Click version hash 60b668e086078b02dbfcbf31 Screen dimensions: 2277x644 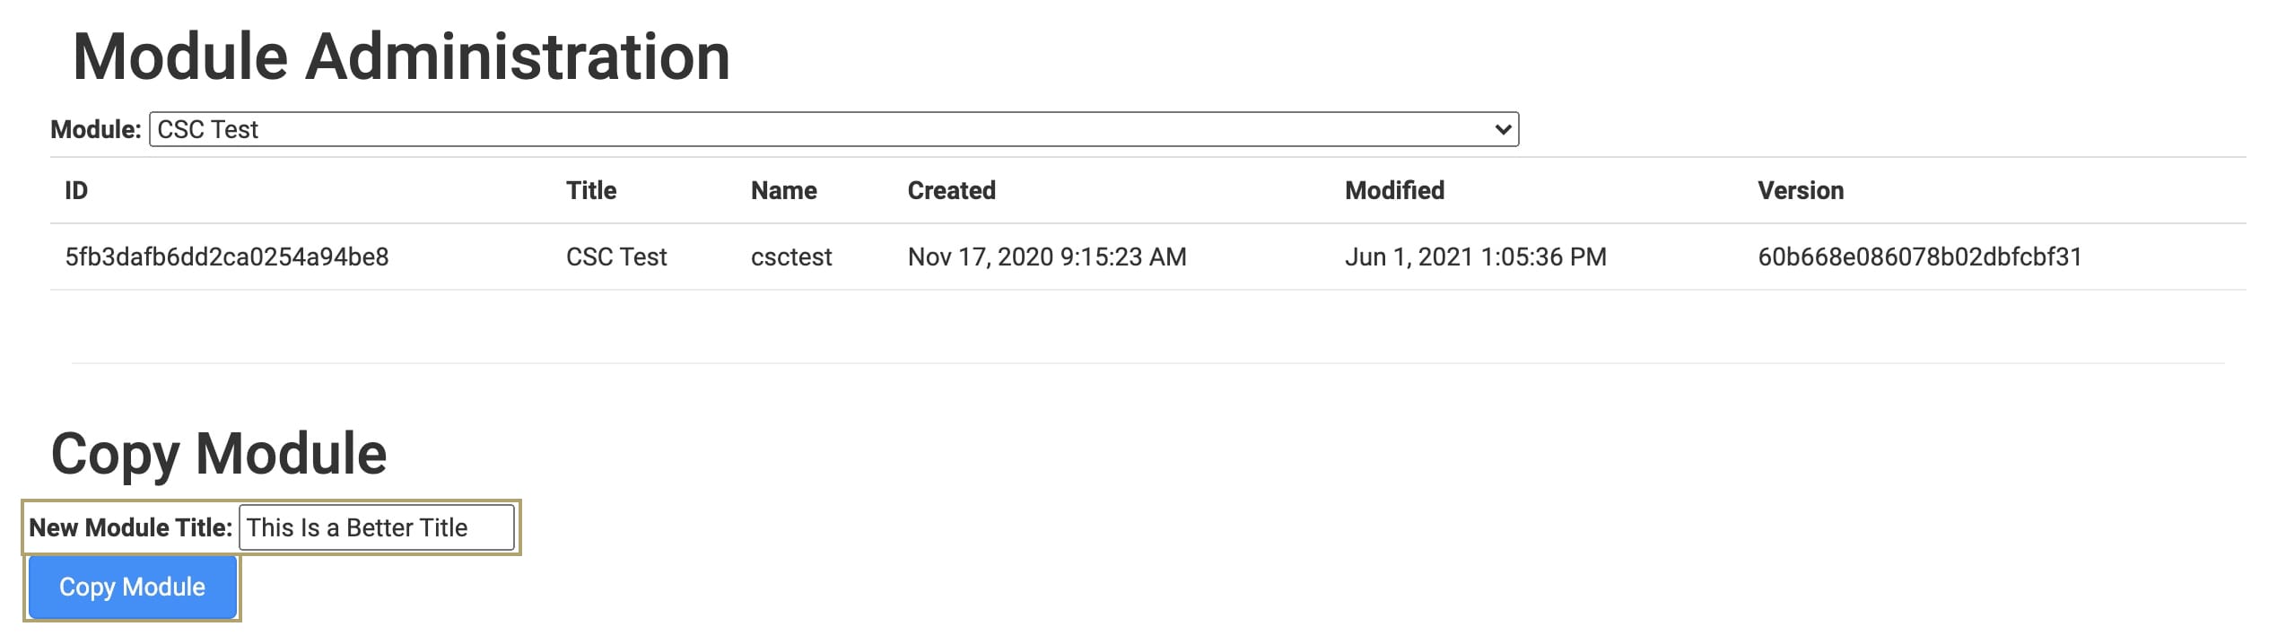pos(1920,257)
